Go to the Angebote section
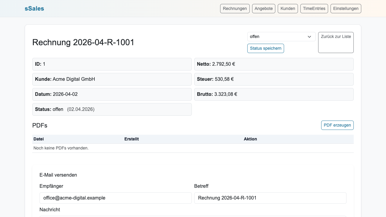 264,8
